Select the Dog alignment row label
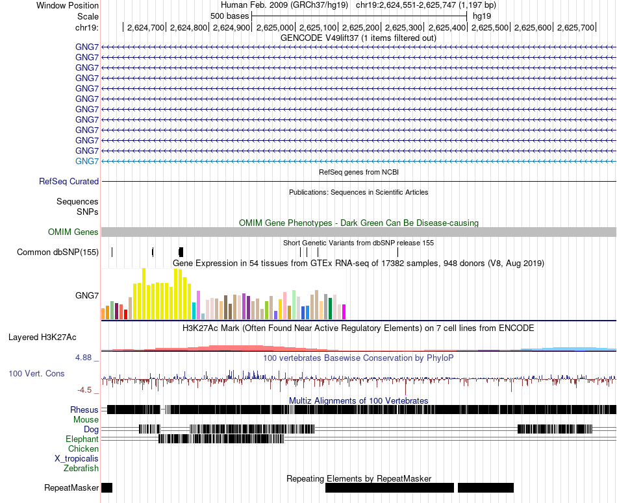Viewport: 617px width, 503px height. [91, 430]
